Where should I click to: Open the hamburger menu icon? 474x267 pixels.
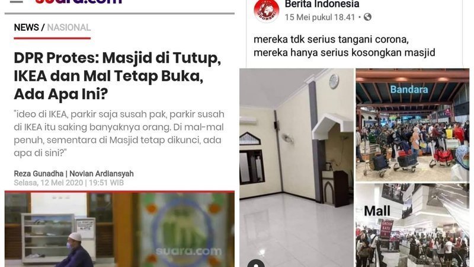[x=17, y=1]
